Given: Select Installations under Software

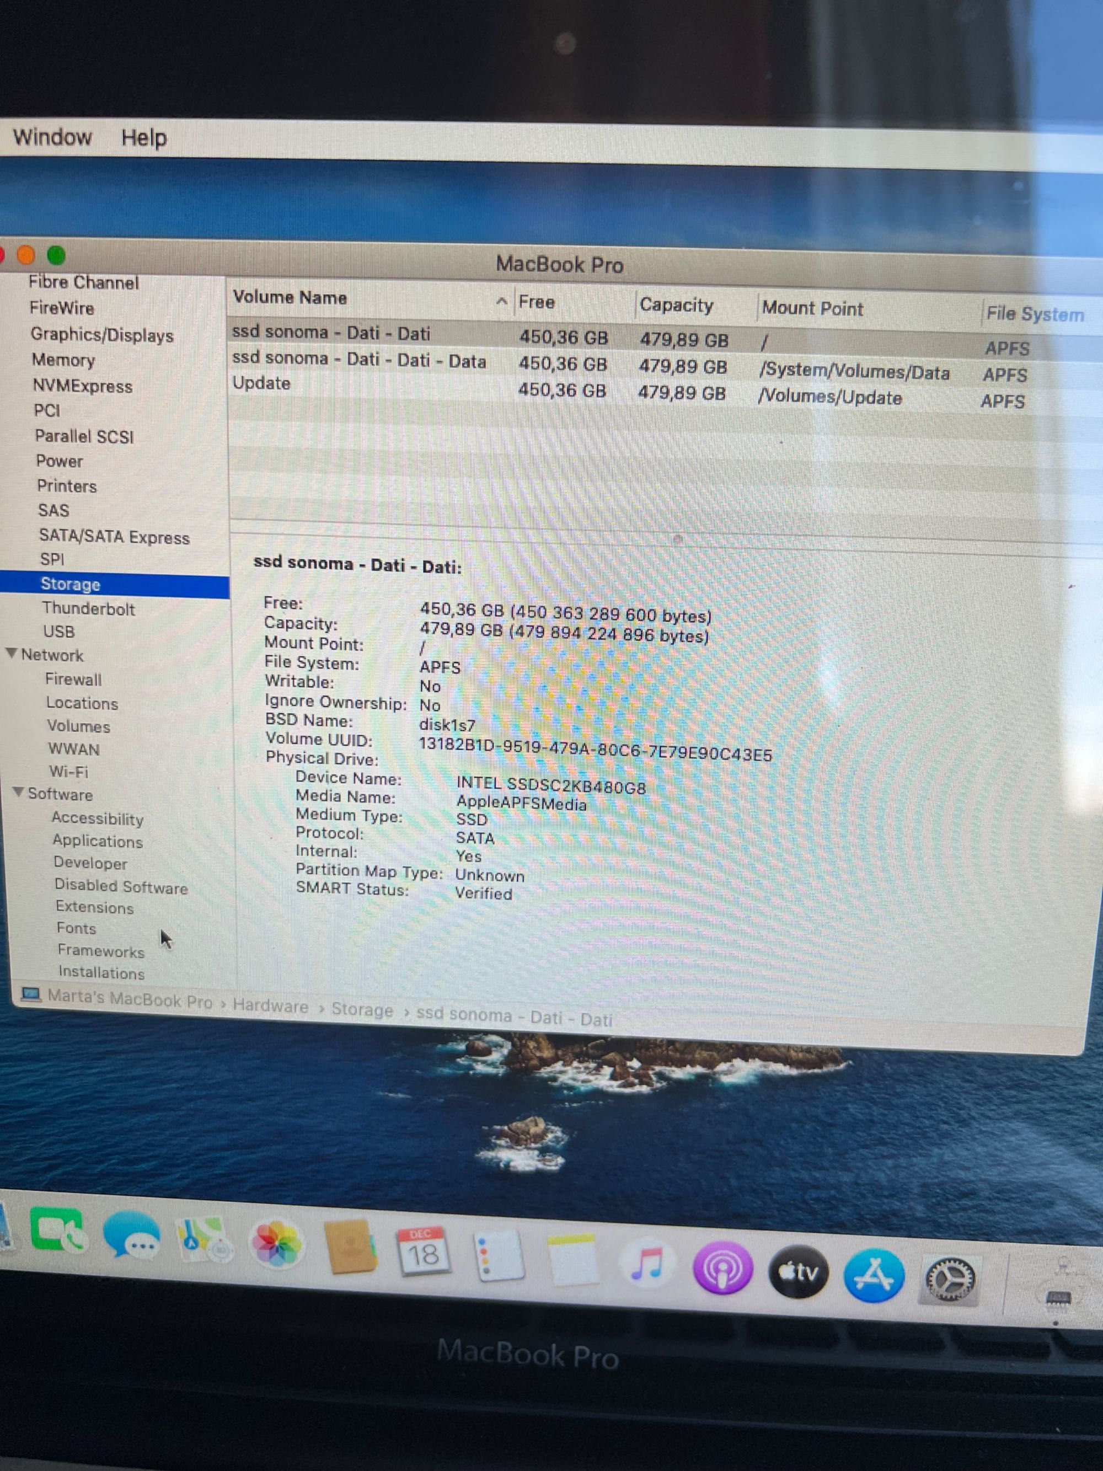Looking at the screenshot, I should [x=101, y=972].
